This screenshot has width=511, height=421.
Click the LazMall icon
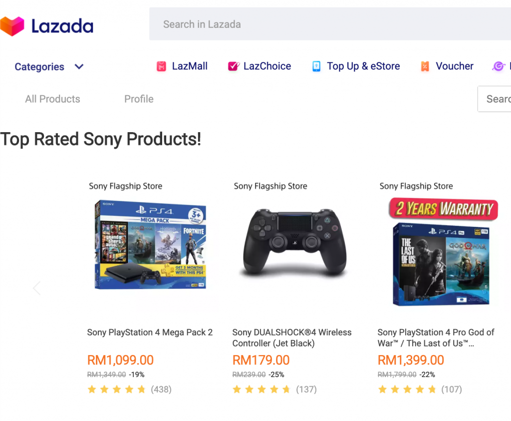click(161, 66)
